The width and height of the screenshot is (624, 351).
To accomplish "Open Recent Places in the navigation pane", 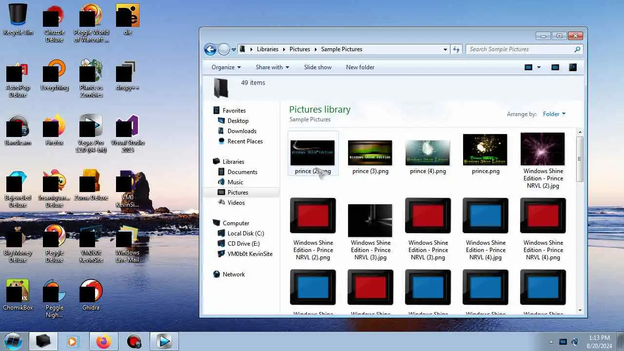I will tap(245, 141).
